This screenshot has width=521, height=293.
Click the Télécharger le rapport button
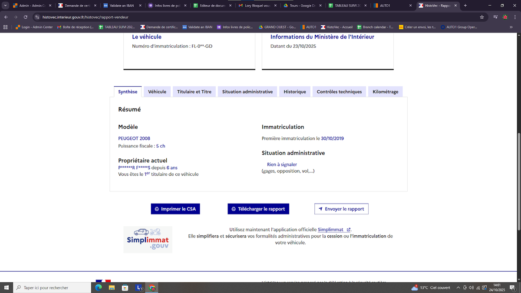258,209
